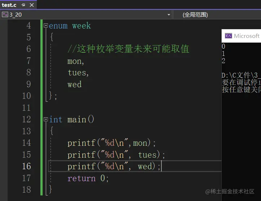The width and height of the screenshot is (261, 201).
Task: Place cursor on mon, at line 7
Action: point(75,61)
